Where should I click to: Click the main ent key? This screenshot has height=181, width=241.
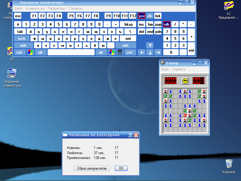128,39
